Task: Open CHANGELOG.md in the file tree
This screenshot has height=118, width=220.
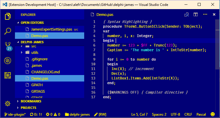Action: [x=50, y=72]
